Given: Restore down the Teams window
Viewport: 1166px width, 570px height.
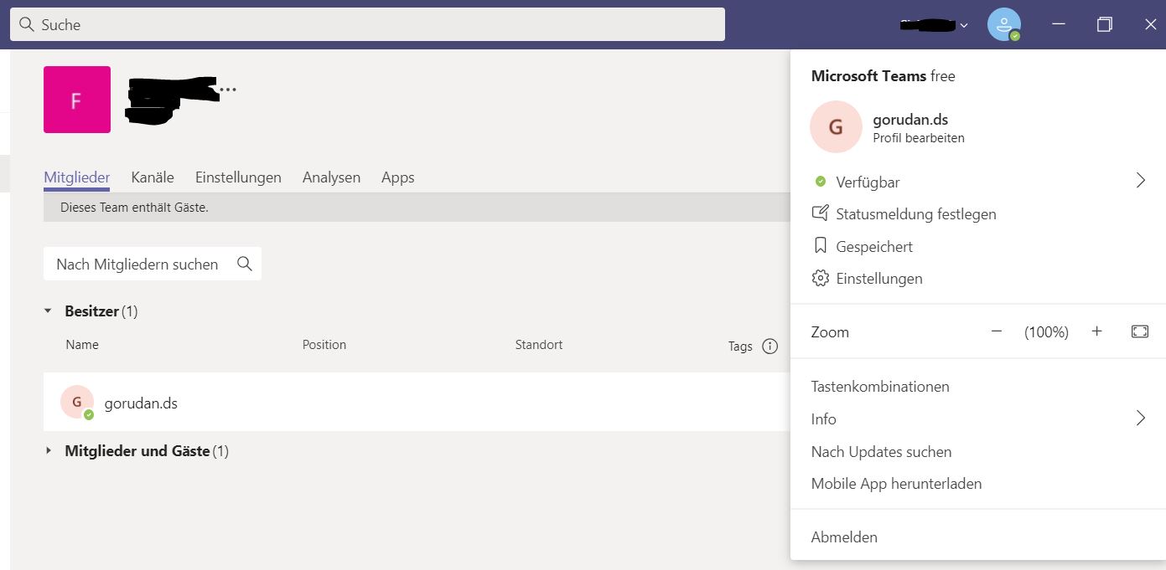Looking at the screenshot, I should pyautogui.click(x=1105, y=24).
